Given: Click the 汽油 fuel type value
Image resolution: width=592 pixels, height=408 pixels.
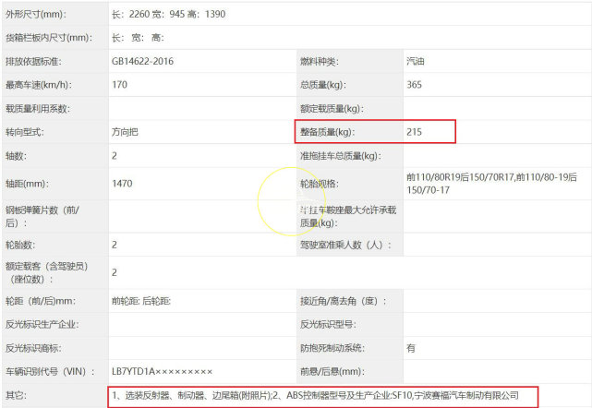Looking at the screenshot, I should (416, 61).
